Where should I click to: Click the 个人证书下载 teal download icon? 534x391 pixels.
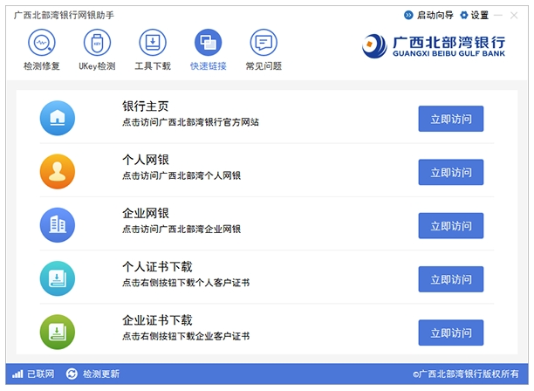pos(58,278)
